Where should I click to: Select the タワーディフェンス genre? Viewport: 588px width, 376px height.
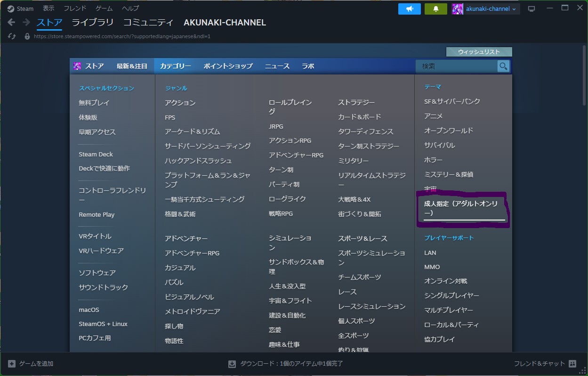(365, 131)
